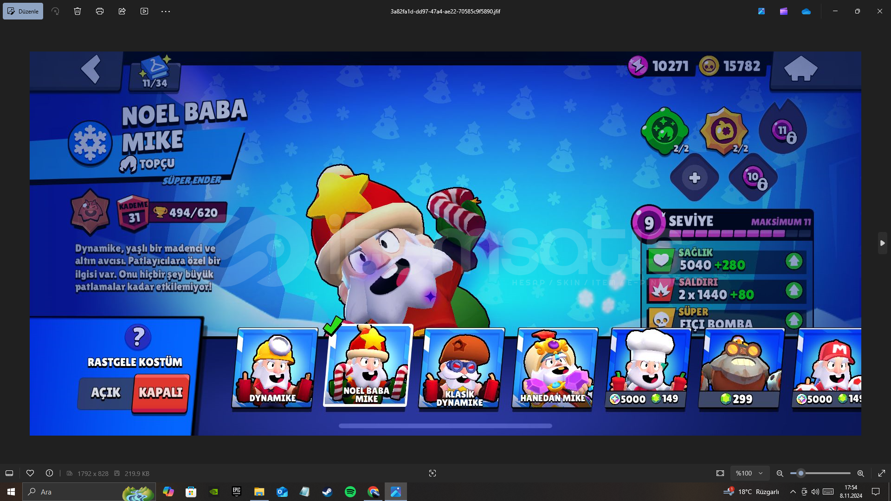Set random skin to KAPALI

(161, 393)
